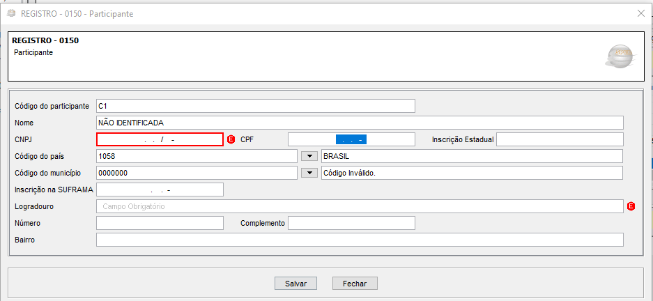The height and width of the screenshot is (301, 653).
Task: Focus the Código do participante field
Action: click(255, 106)
